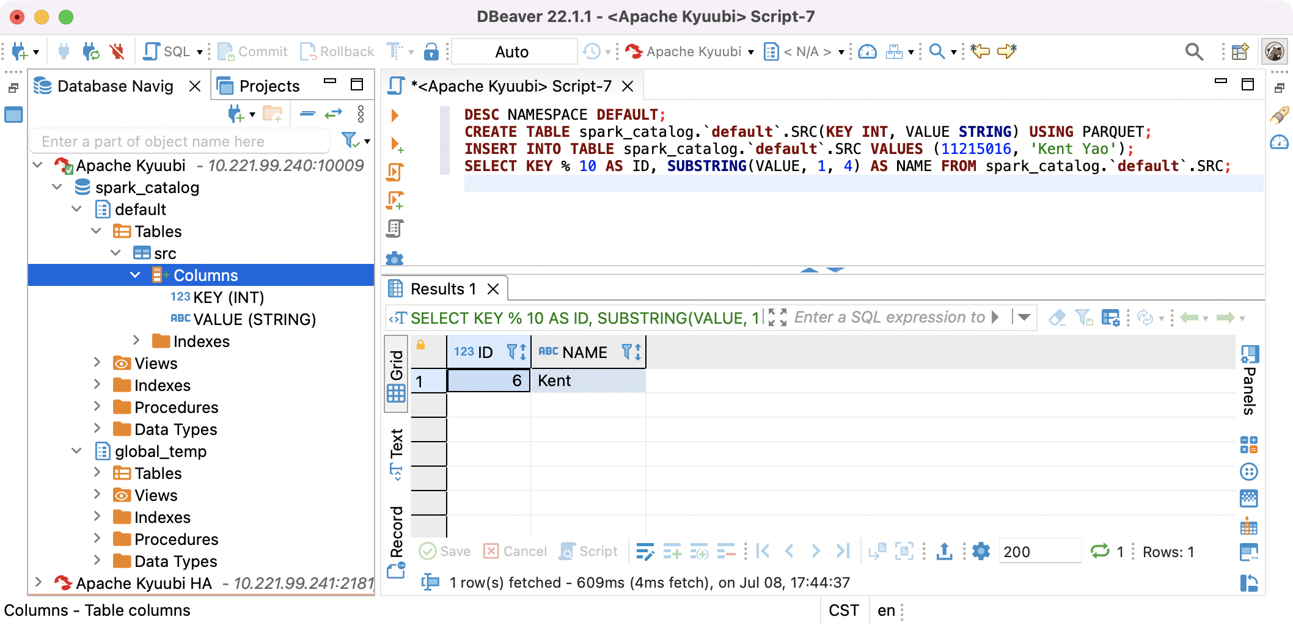Click the refresh results icon
Viewport: 1293px width, 628px height.
pyautogui.click(x=1100, y=552)
